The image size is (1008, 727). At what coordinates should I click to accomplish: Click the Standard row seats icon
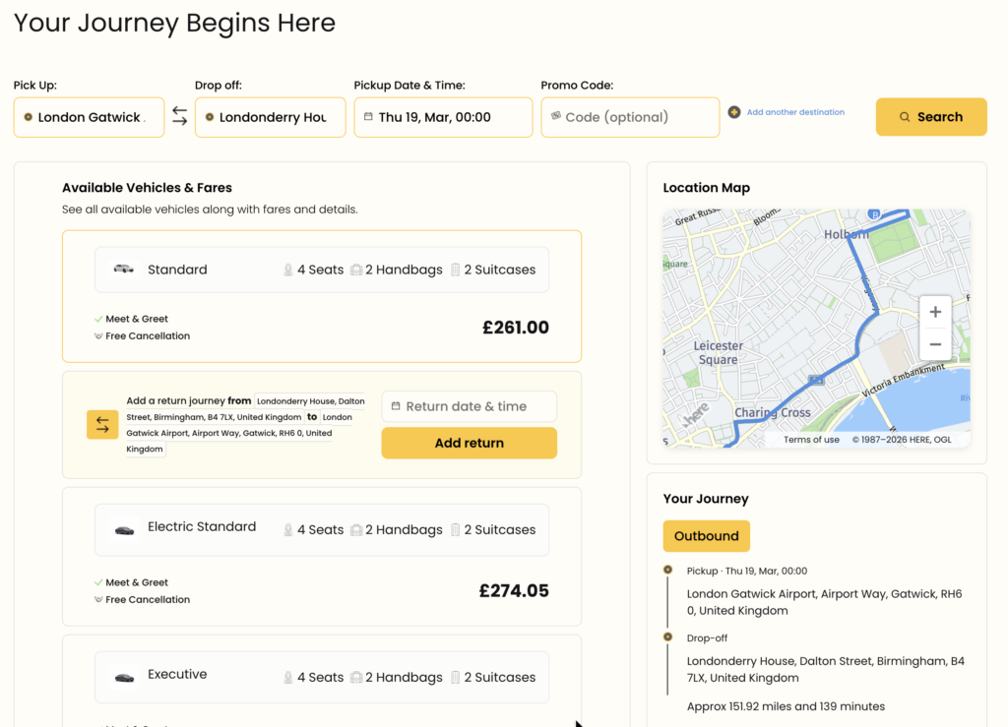tap(288, 270)
